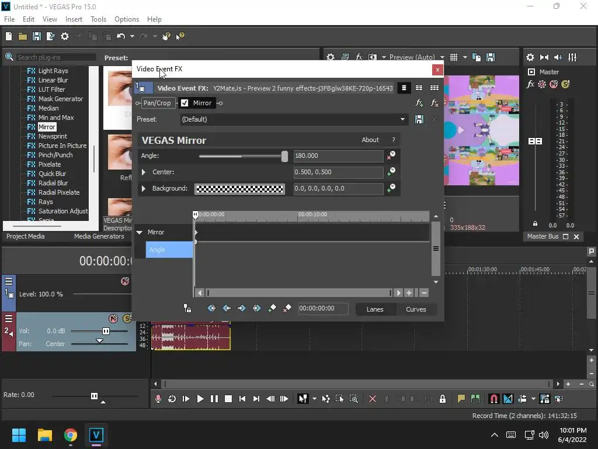Save snapshot to file in preview toolbar
This screenshot has height=449, width=598.
coord(491,57)
